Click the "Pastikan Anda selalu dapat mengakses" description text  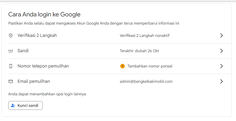pyautogui.click(x=94, y=23)
